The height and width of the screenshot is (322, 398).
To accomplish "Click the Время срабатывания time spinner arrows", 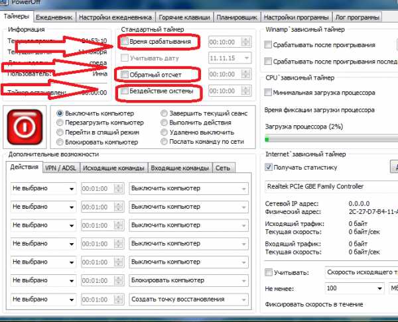I will click(247, 42).
